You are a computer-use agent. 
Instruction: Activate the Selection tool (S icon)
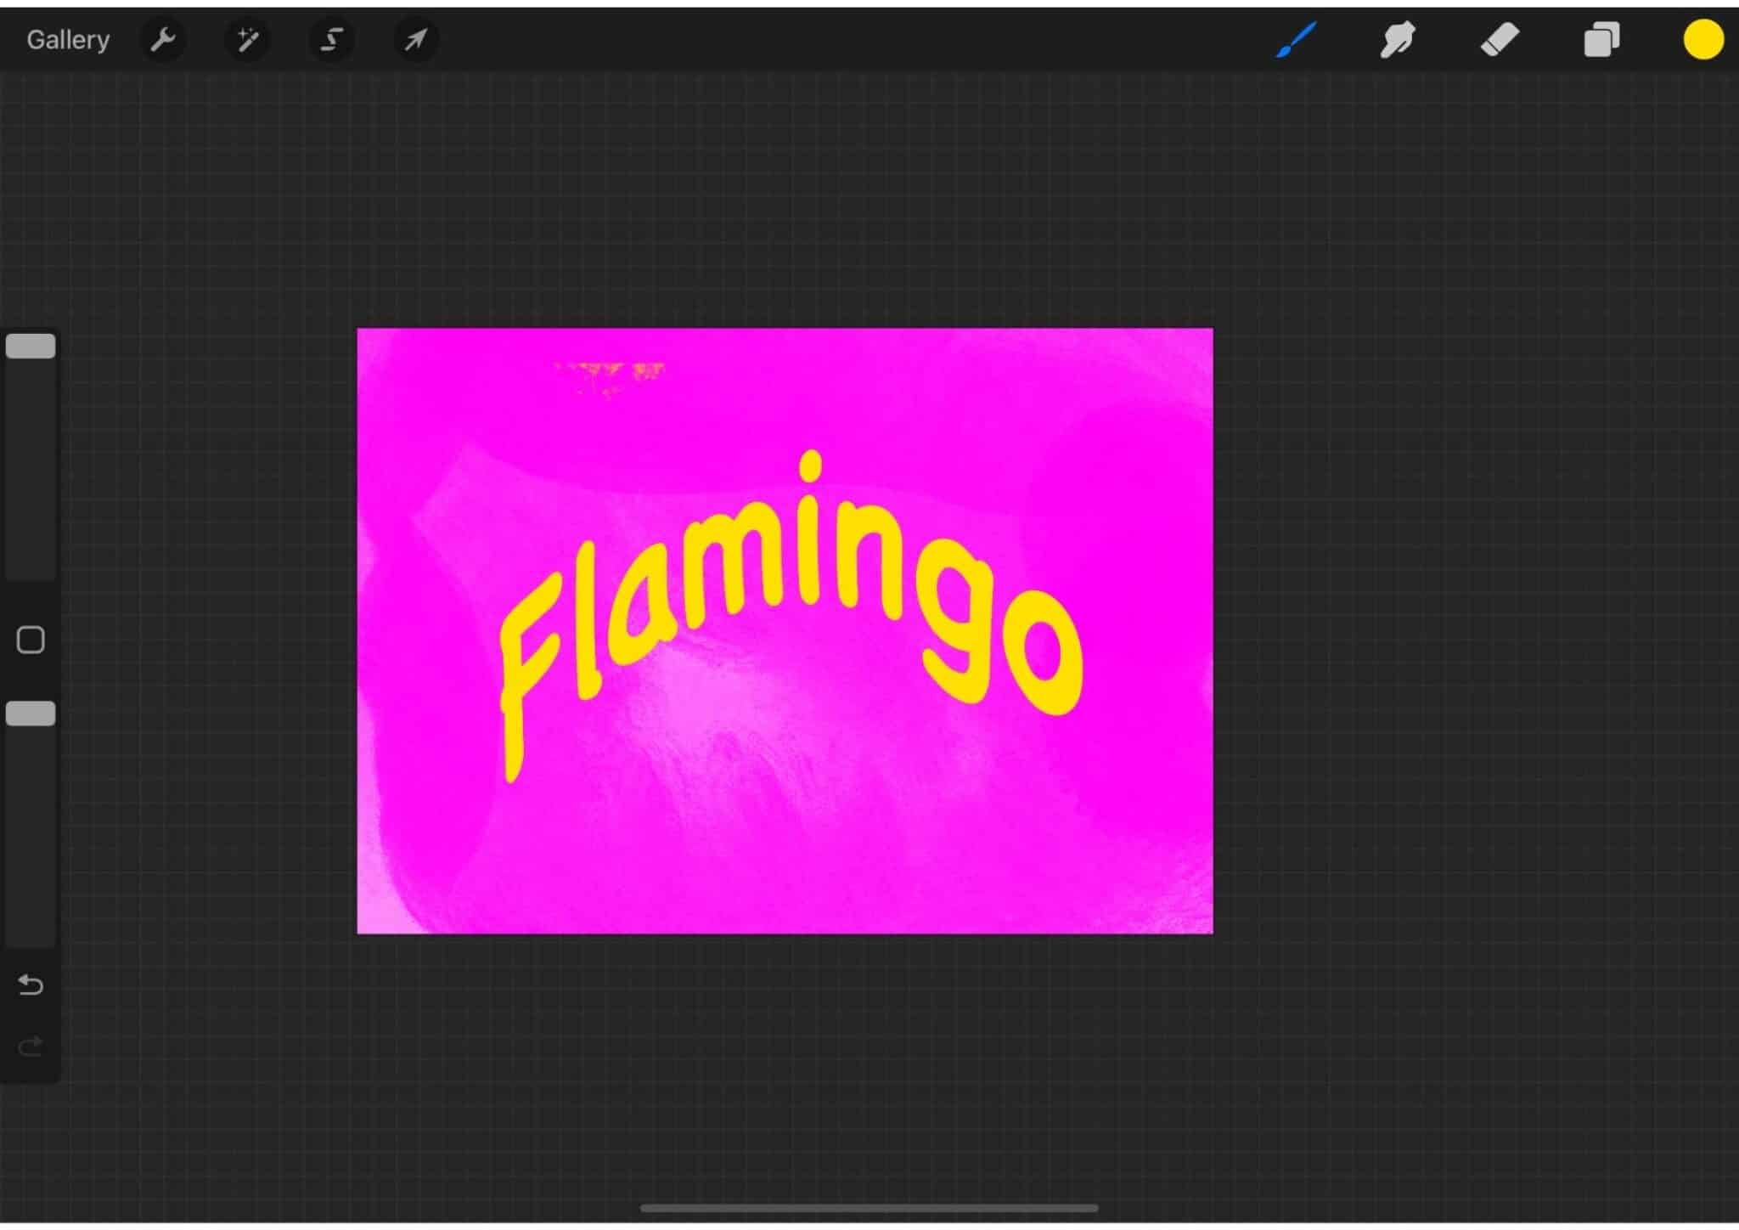pyautogui.click(x=331, y=40)
